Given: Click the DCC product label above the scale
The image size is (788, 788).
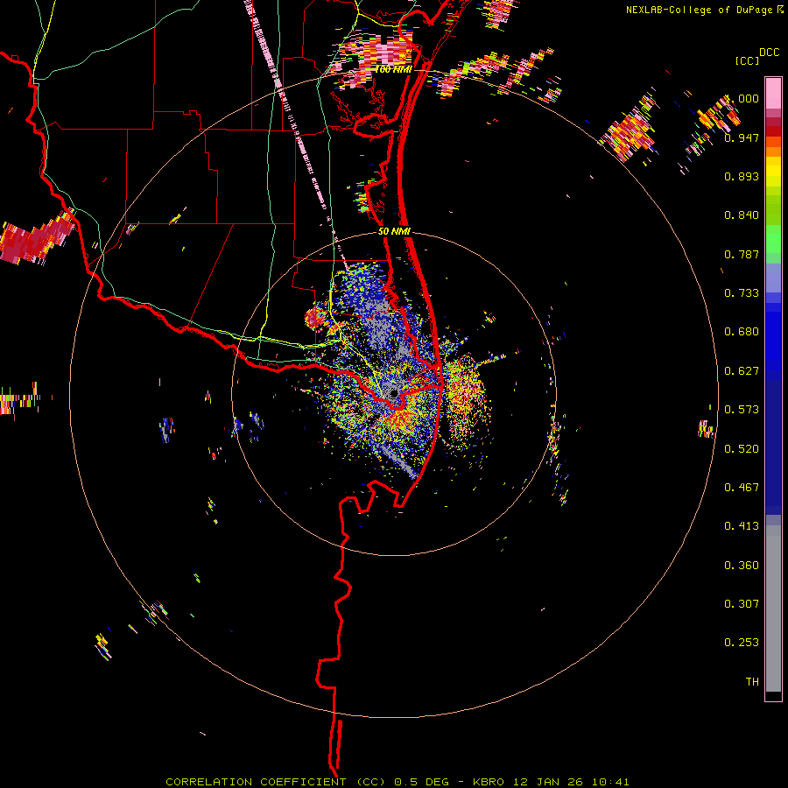Looking at the screenshot, I should 770,53.
